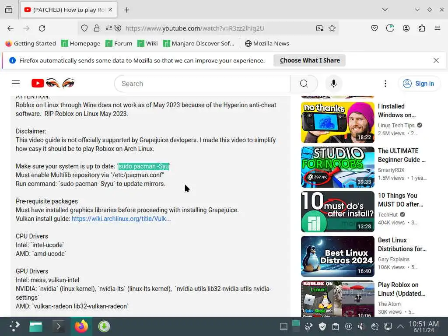This screenshot has width=448, height=336.
Task: Open the Firefox View button
Action: point(9,10)
